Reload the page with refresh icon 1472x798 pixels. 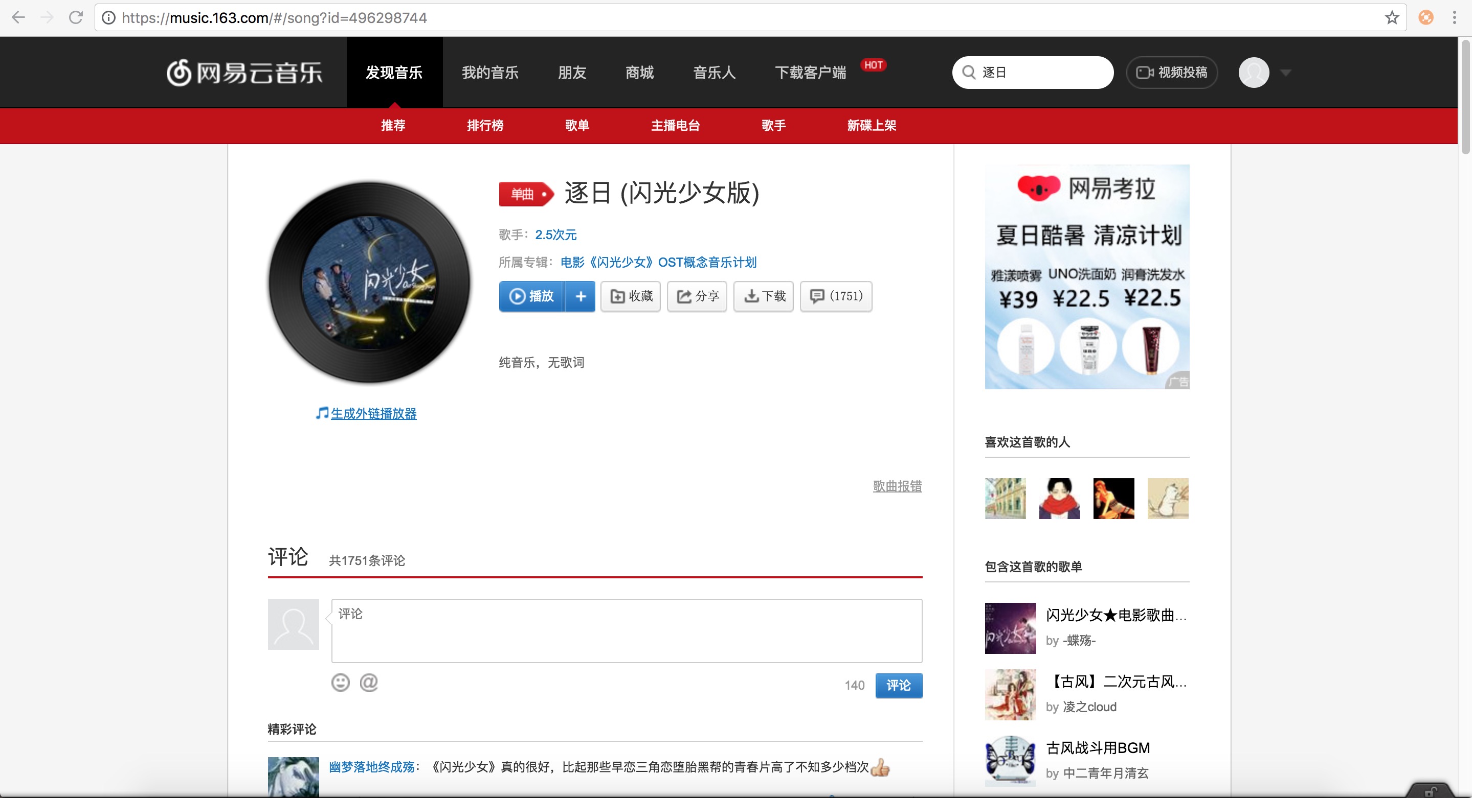76,18
